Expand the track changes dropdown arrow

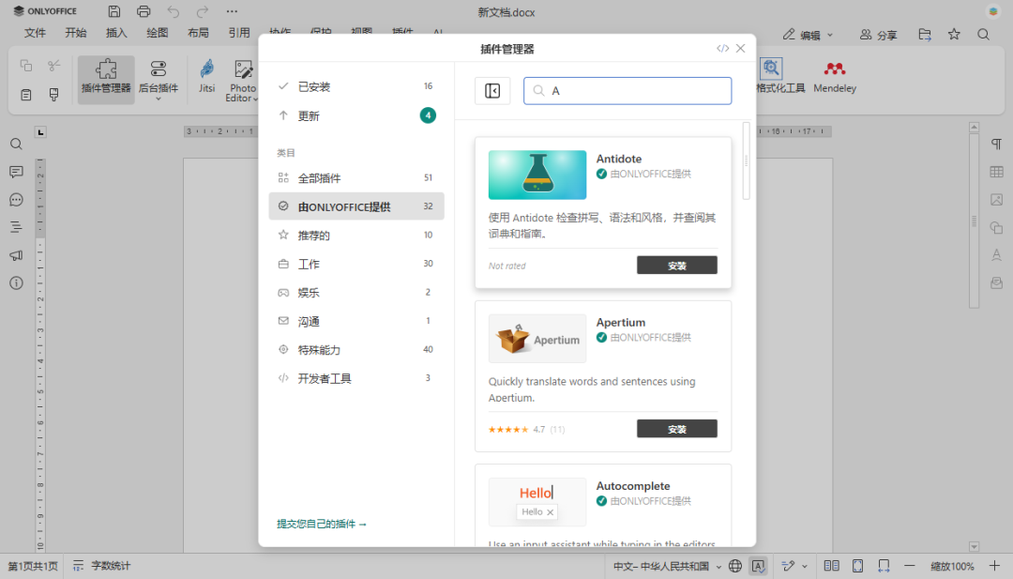[805, 566]
